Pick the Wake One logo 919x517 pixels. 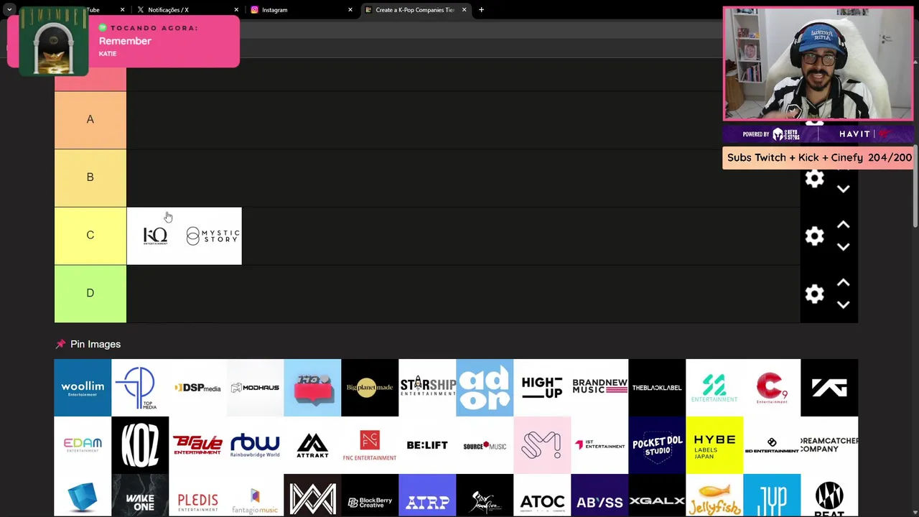click(140, 495)
